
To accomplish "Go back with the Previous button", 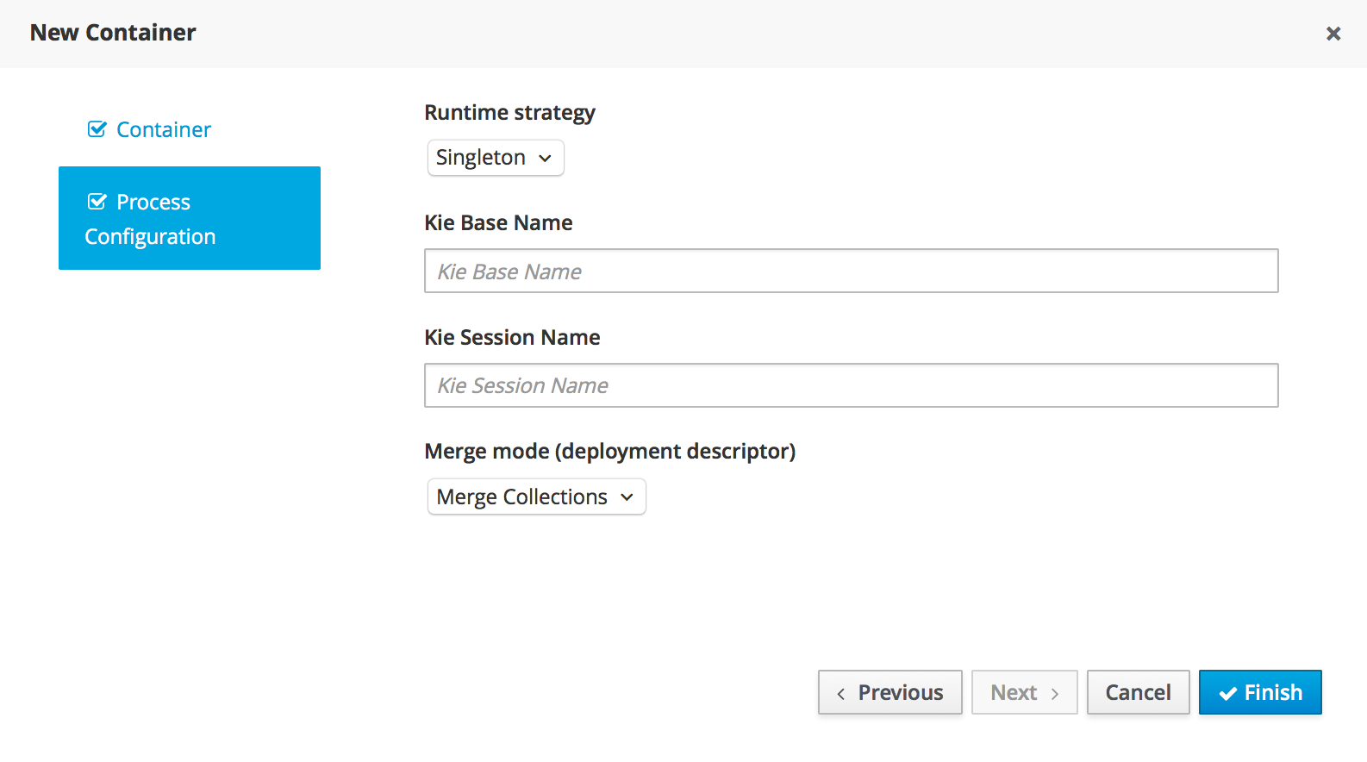I will click(x=889, y=692).
